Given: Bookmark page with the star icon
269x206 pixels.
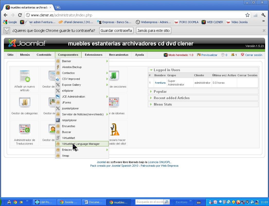Looking at the screenshot, I should 247,15.
